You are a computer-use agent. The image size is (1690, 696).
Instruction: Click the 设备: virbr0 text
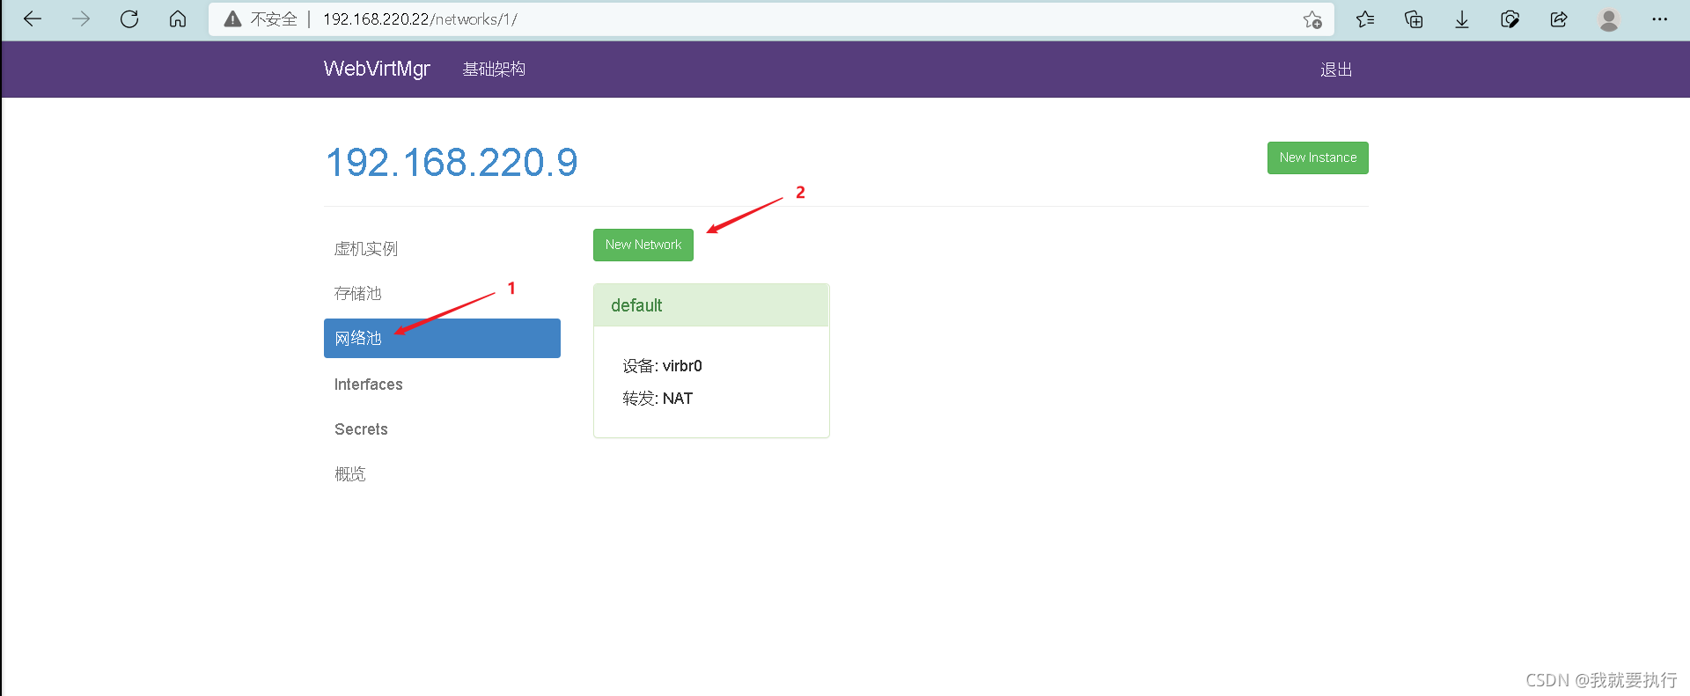(662, 366)
